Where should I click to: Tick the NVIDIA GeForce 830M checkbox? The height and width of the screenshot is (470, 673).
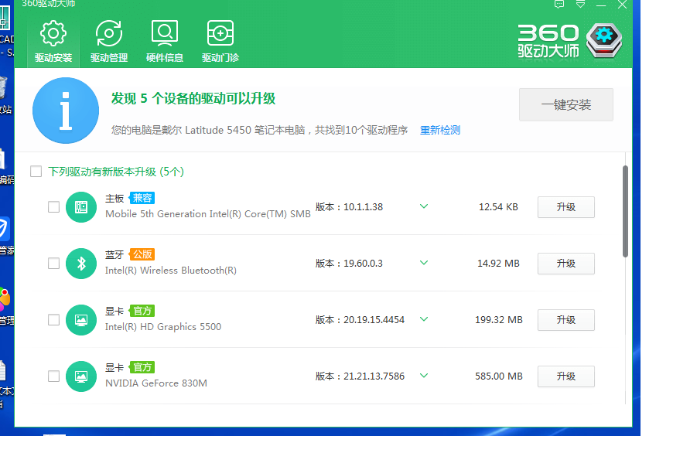coord(53,376)
